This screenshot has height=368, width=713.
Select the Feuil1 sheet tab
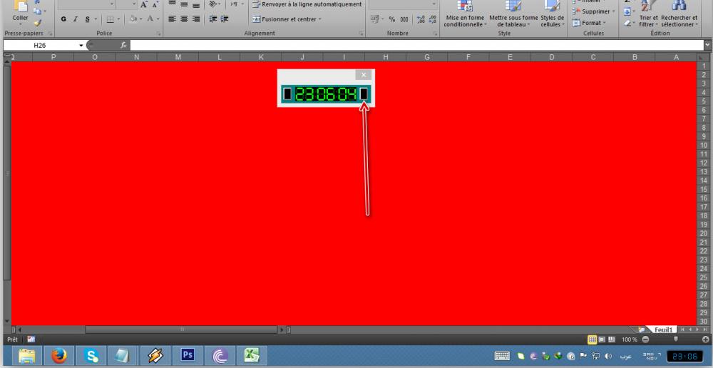click(663, 329)
